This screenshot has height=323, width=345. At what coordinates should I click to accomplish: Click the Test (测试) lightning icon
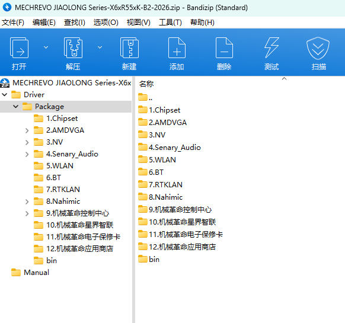click(x=271, y=48)
